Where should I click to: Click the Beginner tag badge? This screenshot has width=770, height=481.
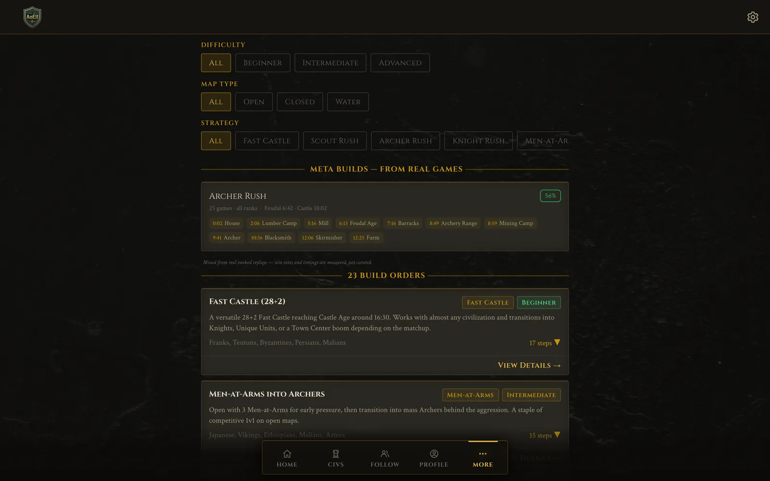[x=539, y=303]
